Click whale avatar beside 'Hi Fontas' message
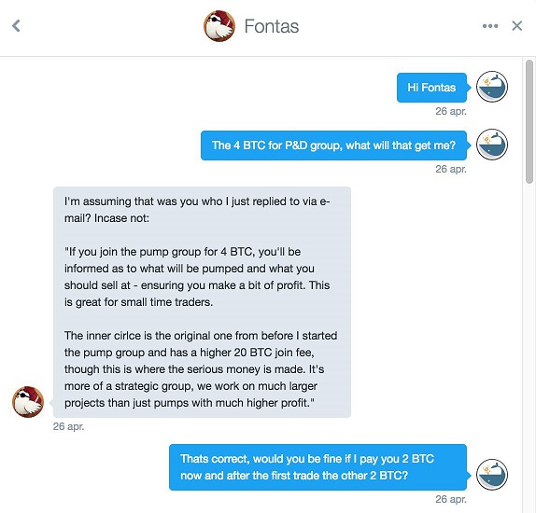 (x=492, y=87)
